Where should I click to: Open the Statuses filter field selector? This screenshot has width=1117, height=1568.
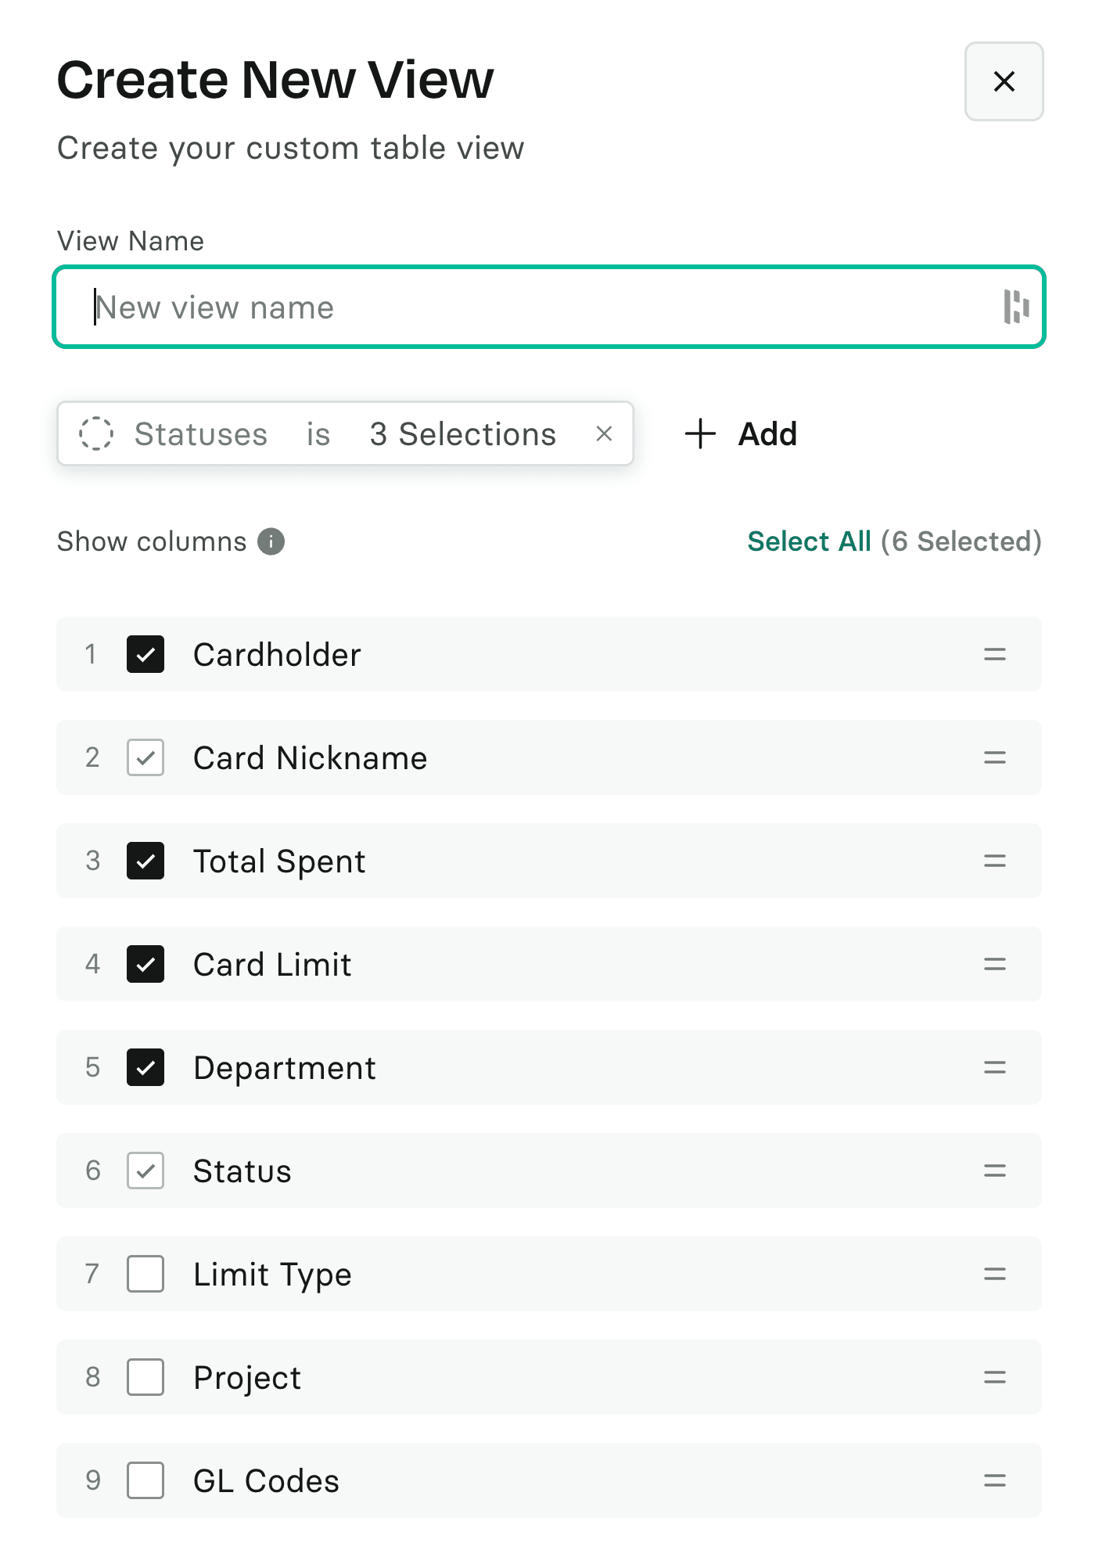200,434
